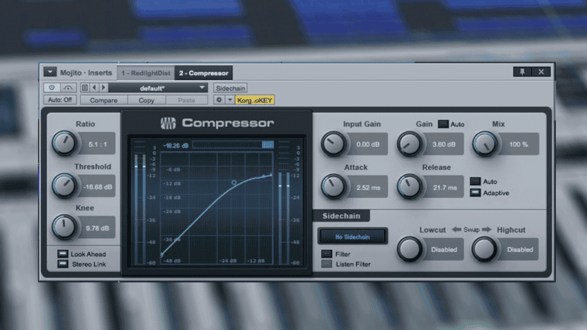Viewport: 587px width, 330px height.
Task: Click the Swap right arrow icon
Action: coord(486,229)
